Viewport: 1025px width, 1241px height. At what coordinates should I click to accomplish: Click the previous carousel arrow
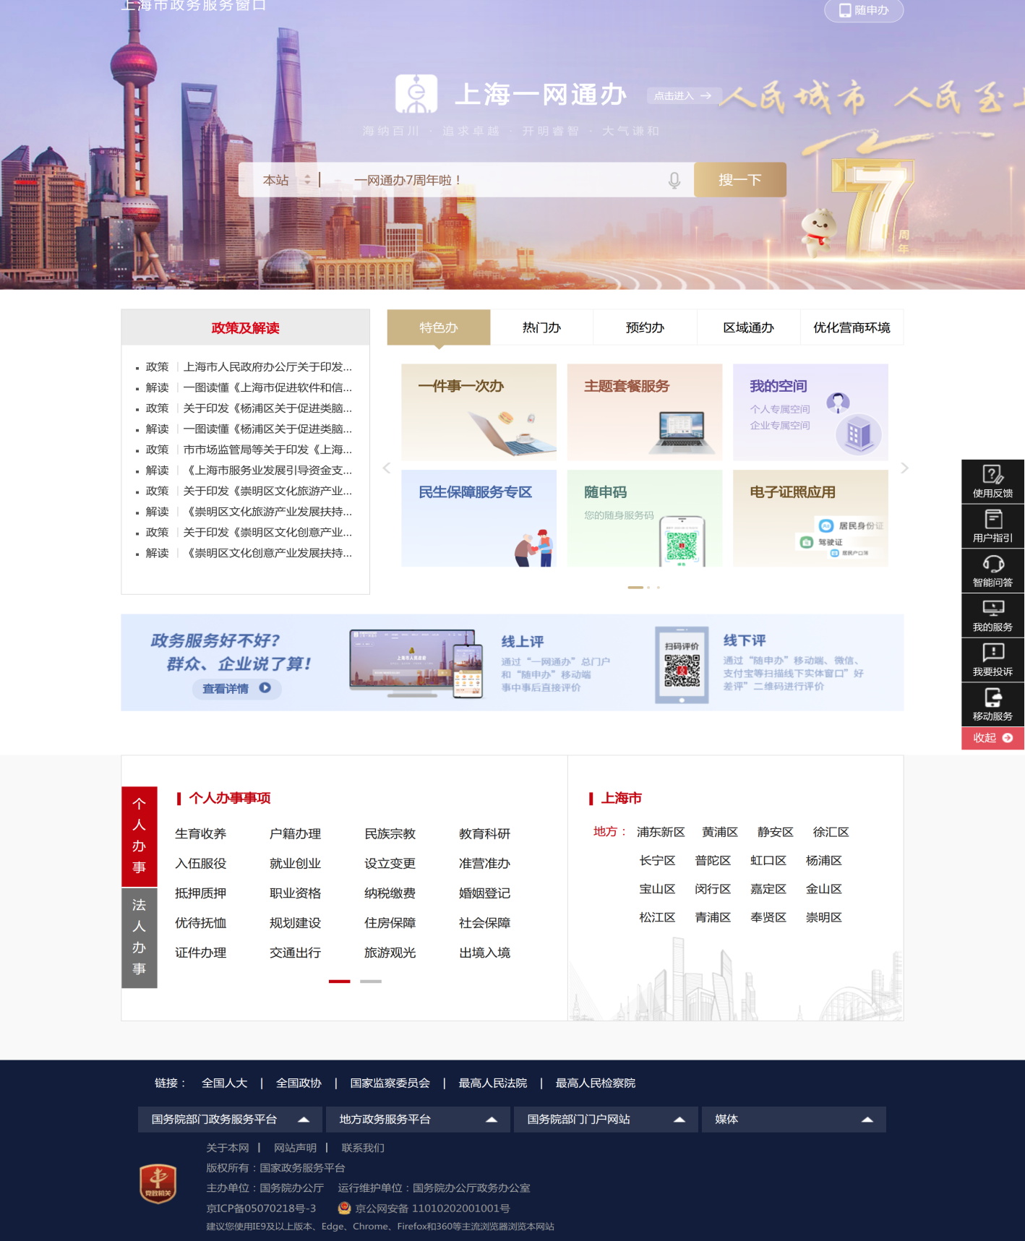point(387,468)
